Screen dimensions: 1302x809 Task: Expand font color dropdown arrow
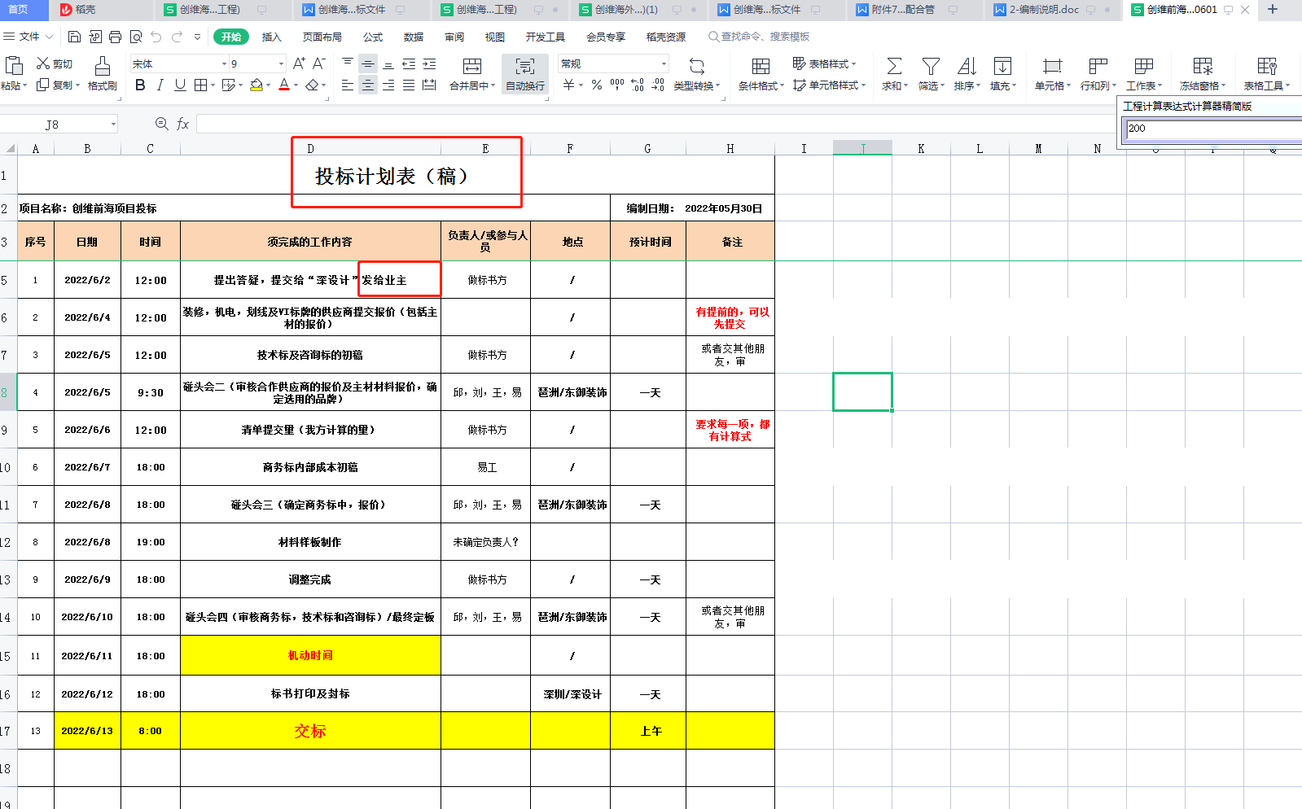[296, 85]
